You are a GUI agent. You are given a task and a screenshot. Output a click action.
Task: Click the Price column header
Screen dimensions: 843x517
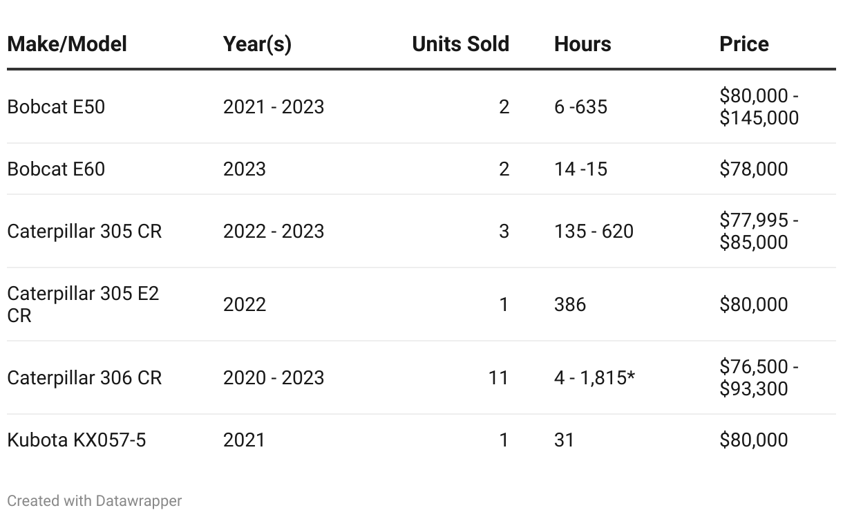[x=744, y=44]
